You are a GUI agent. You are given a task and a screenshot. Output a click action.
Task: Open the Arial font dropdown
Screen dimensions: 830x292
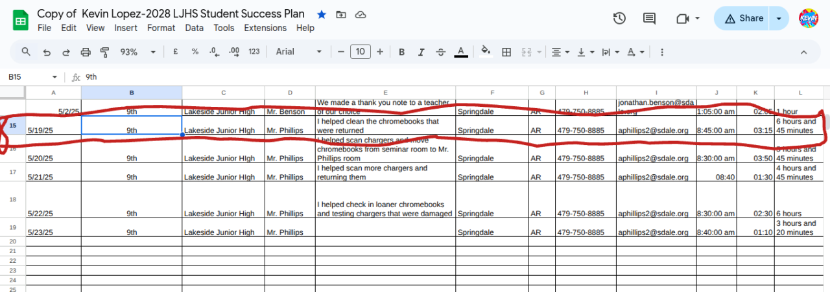coord(298,52)
